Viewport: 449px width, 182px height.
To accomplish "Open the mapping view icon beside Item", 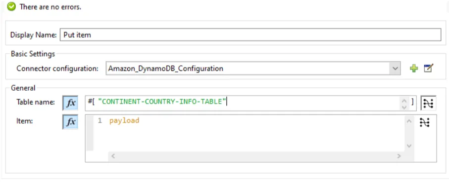I will [x=425, y=122].
